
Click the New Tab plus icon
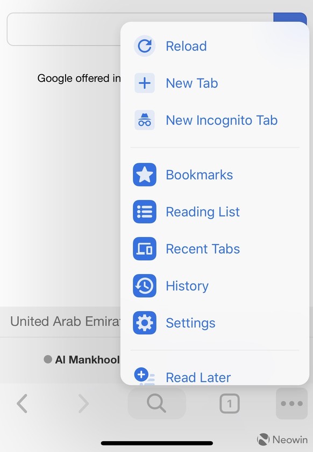pos(145,83)
